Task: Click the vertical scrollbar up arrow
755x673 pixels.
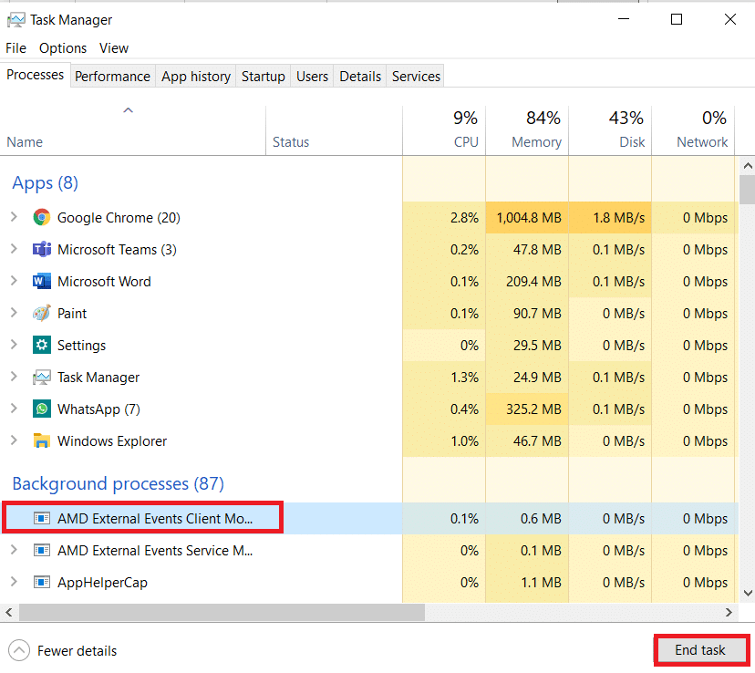Action: point(748,166)
